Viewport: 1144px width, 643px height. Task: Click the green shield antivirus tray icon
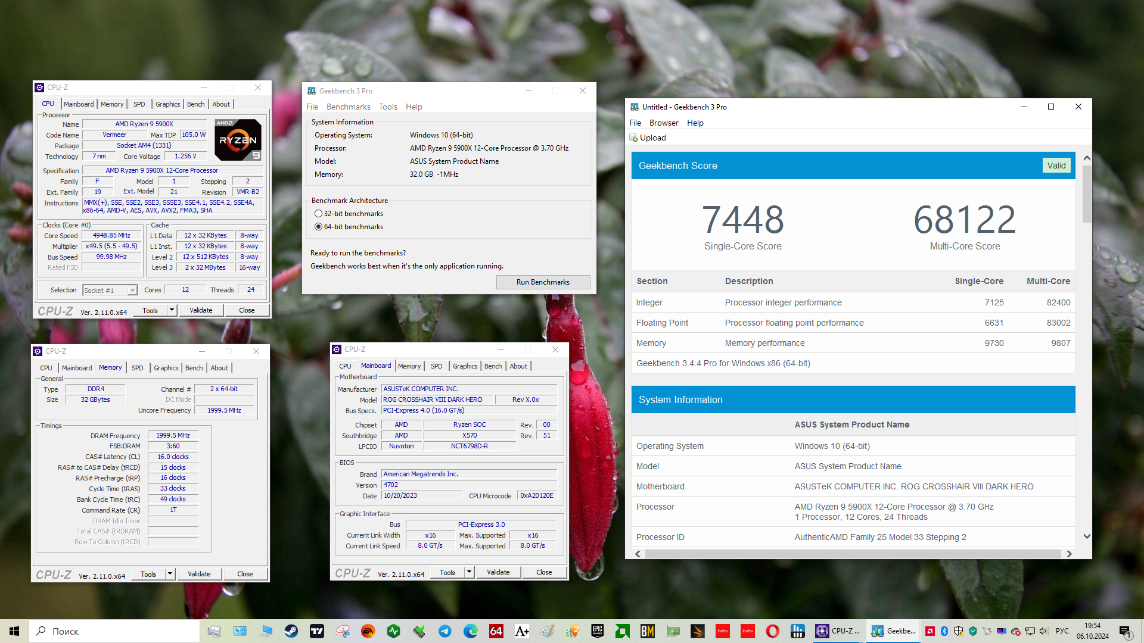pyautogui.click(x=973, y=631)
